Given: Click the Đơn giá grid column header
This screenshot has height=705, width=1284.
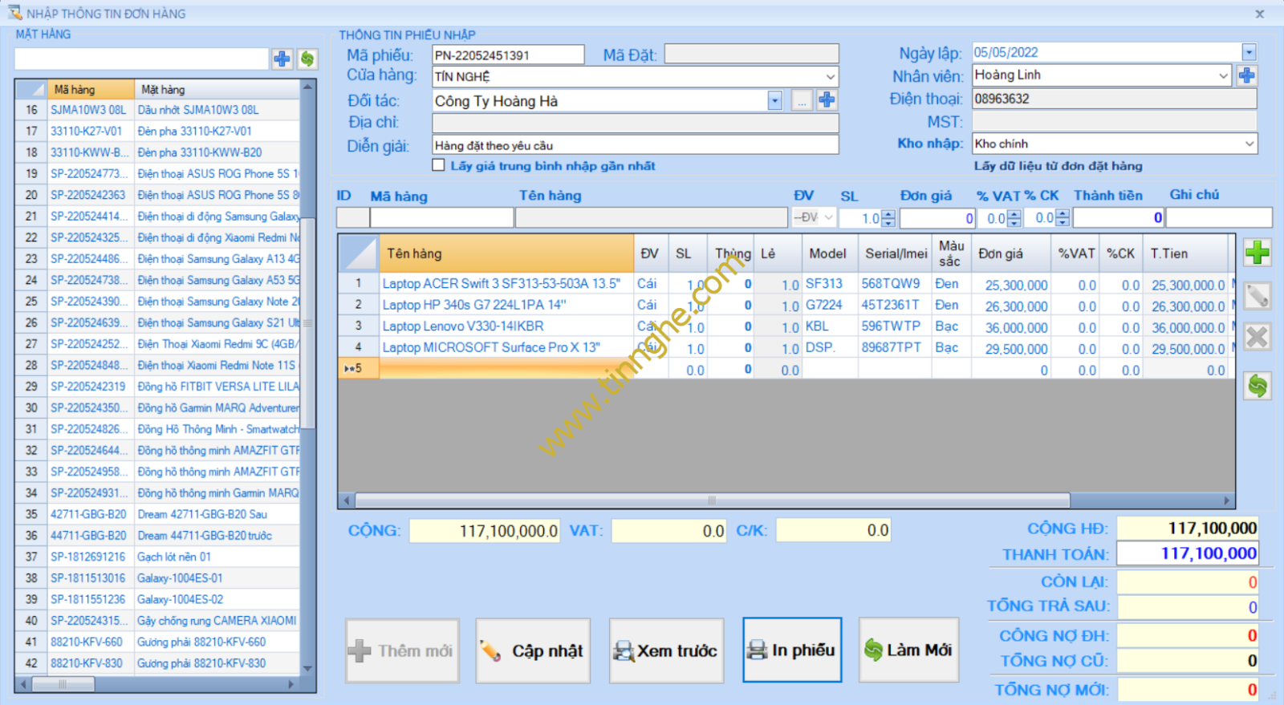Looking at the screenshot, I should [x=1011, y=253].
